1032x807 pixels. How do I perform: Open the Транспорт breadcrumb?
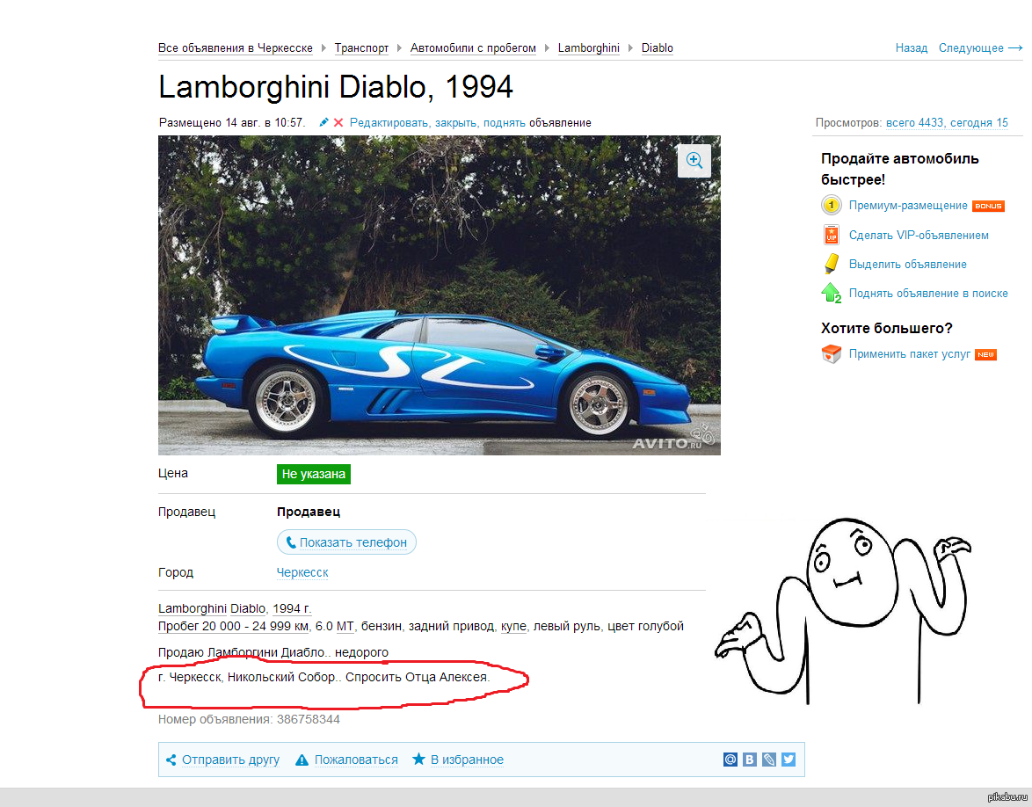tap(361, 48)
